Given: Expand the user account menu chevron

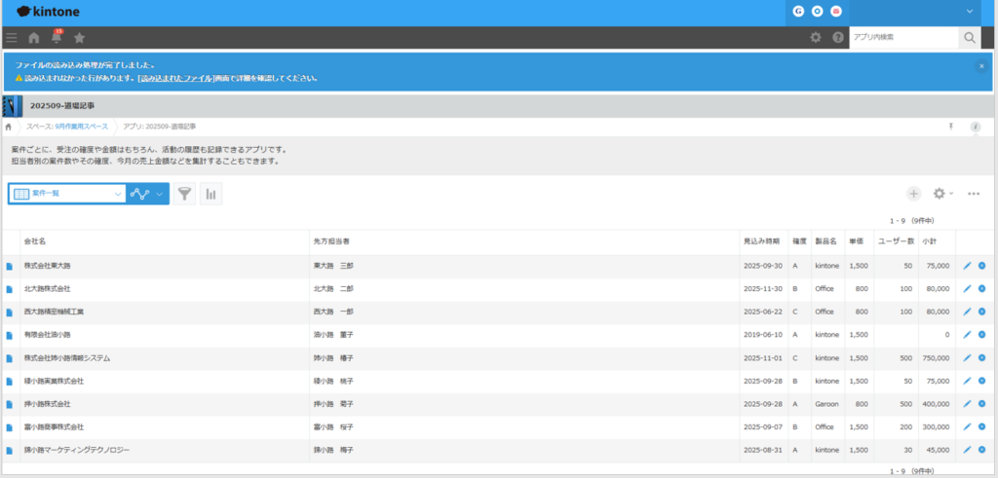Looking at the screenshot, I should pyautogui.click(x=970, y=12).
